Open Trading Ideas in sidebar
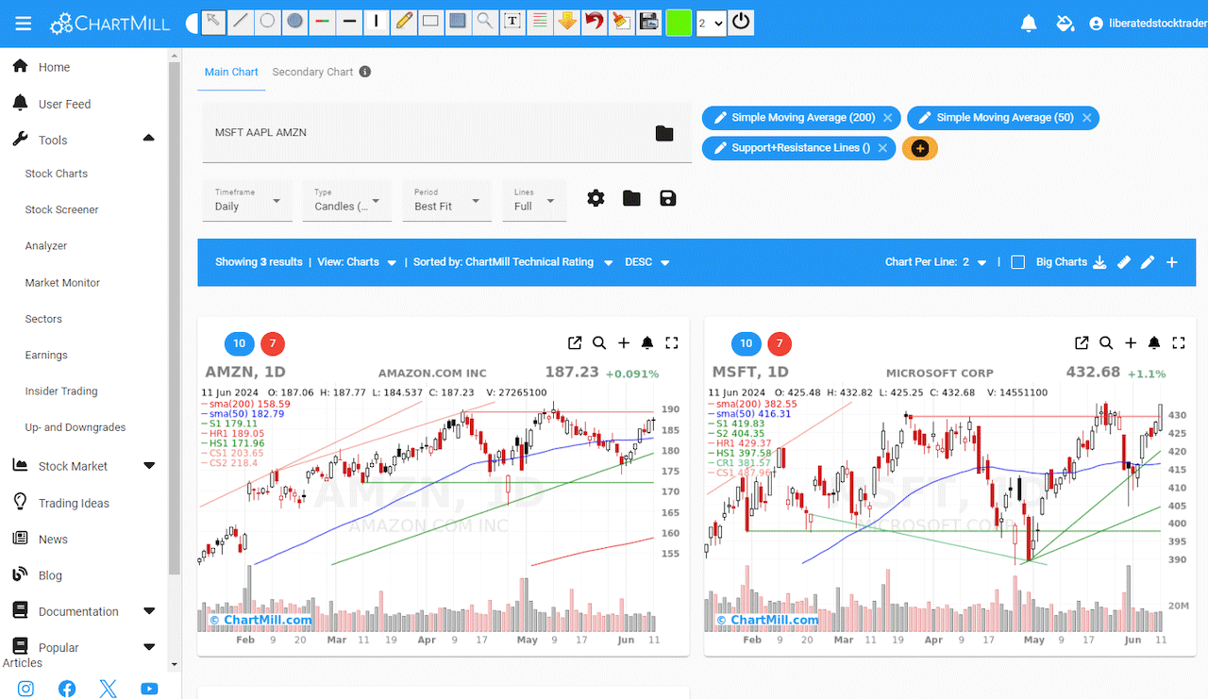The image size is (1208, 699). coord(74,503)
